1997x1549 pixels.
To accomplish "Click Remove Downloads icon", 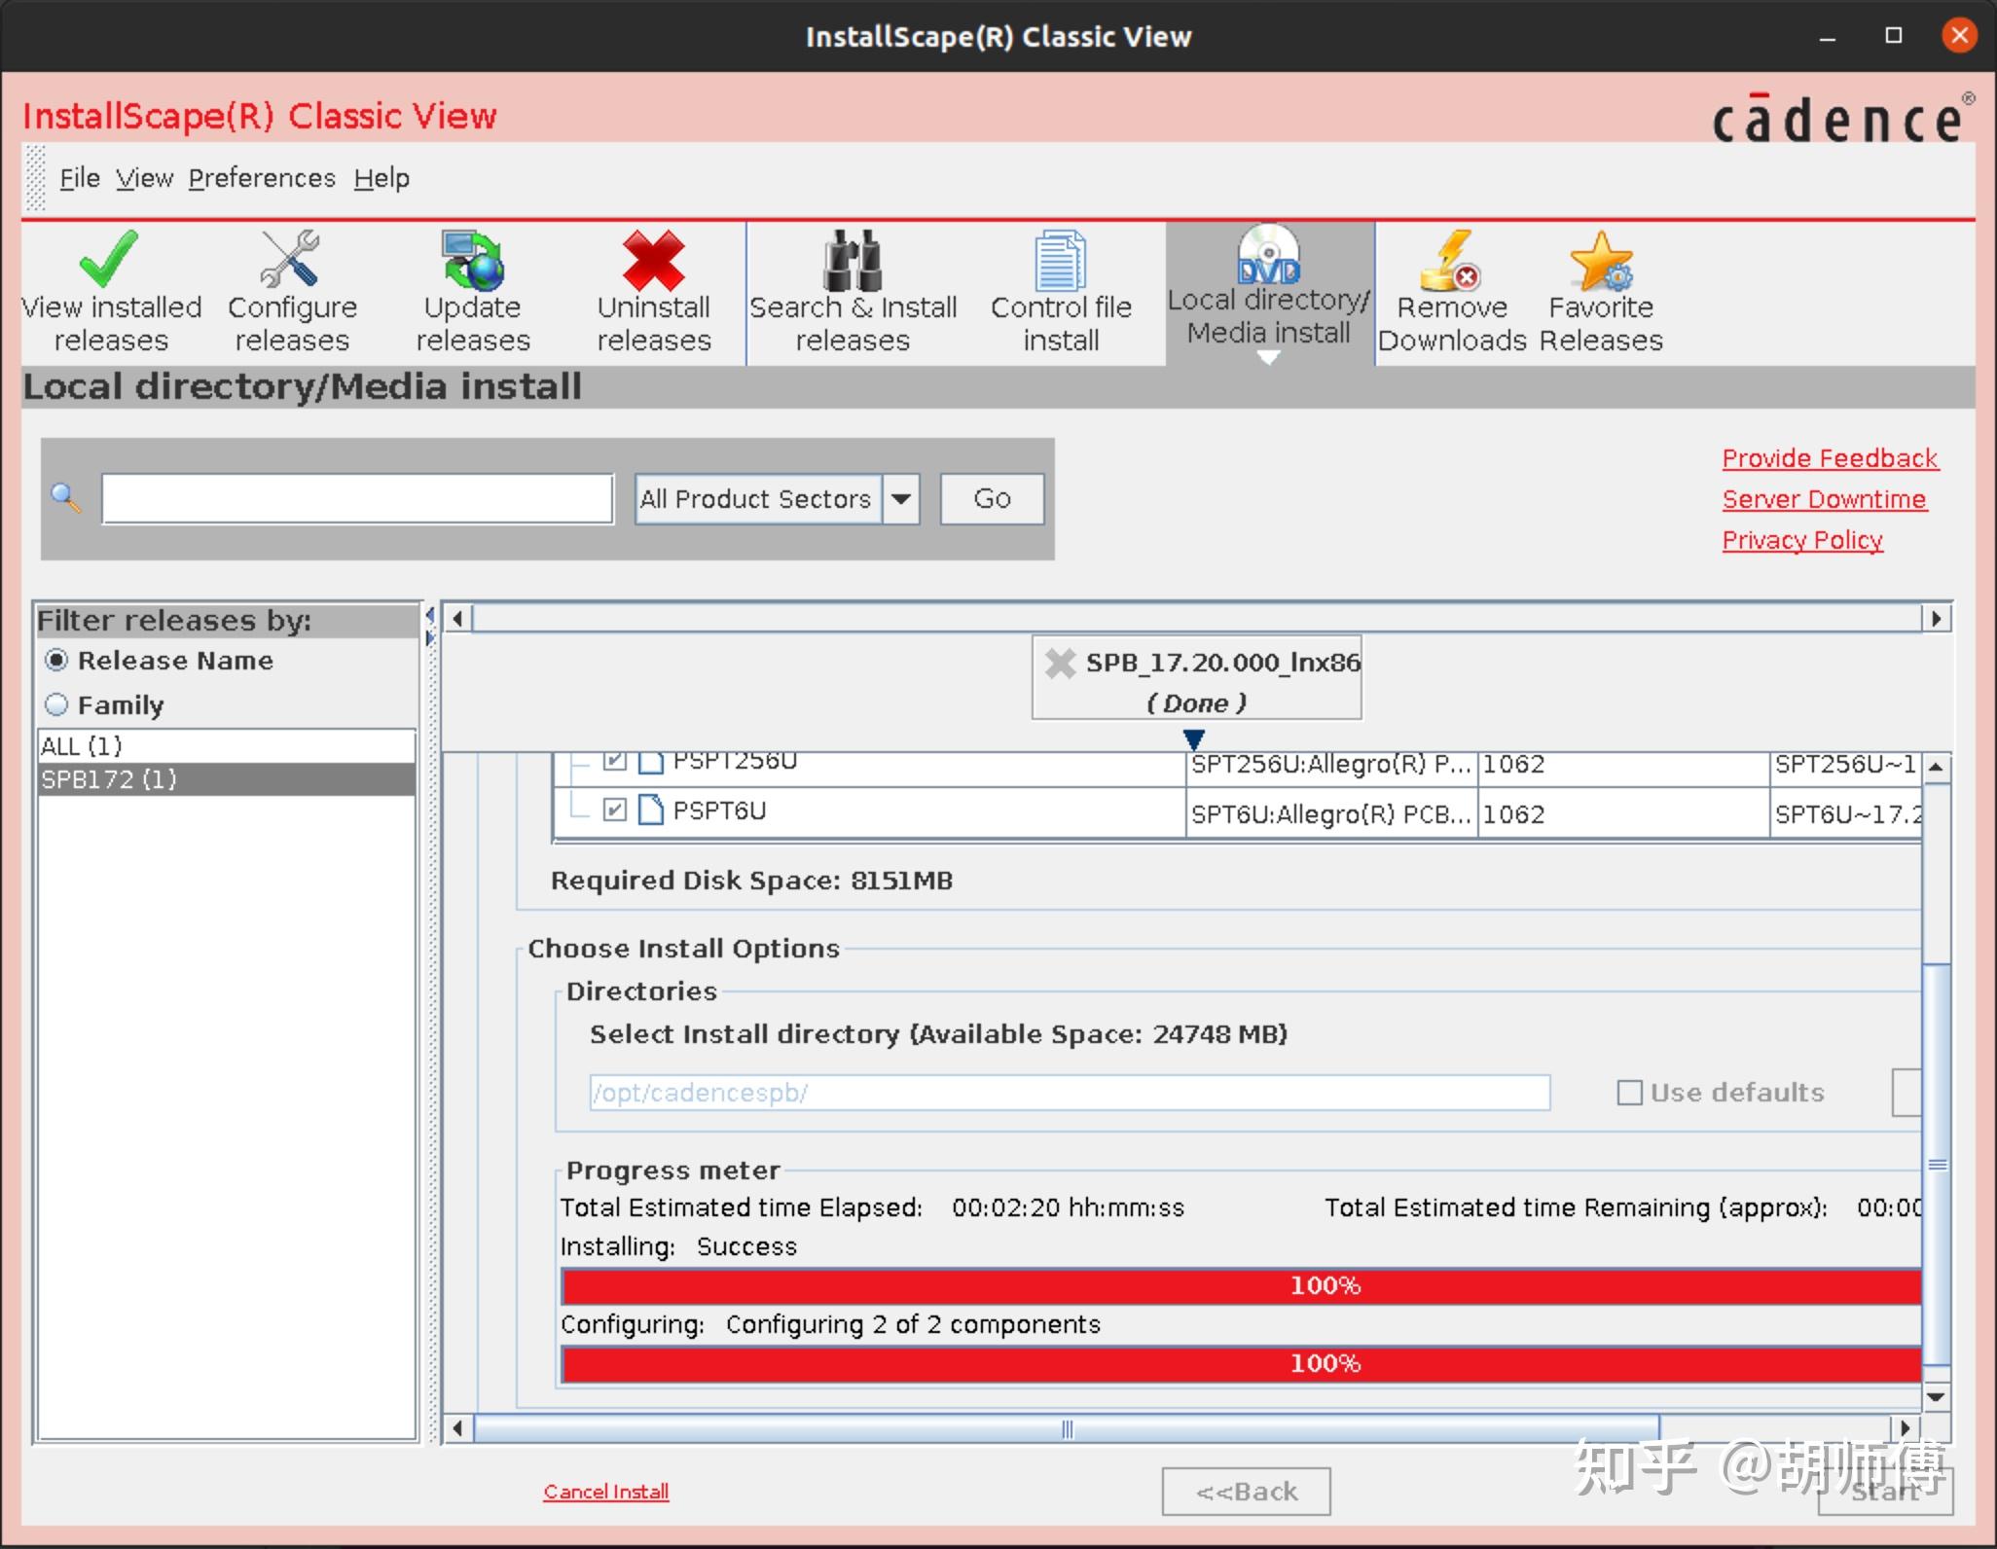I will point(1450,259).
